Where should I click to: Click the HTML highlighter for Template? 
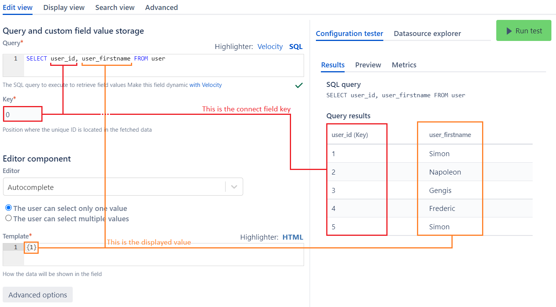293,237
